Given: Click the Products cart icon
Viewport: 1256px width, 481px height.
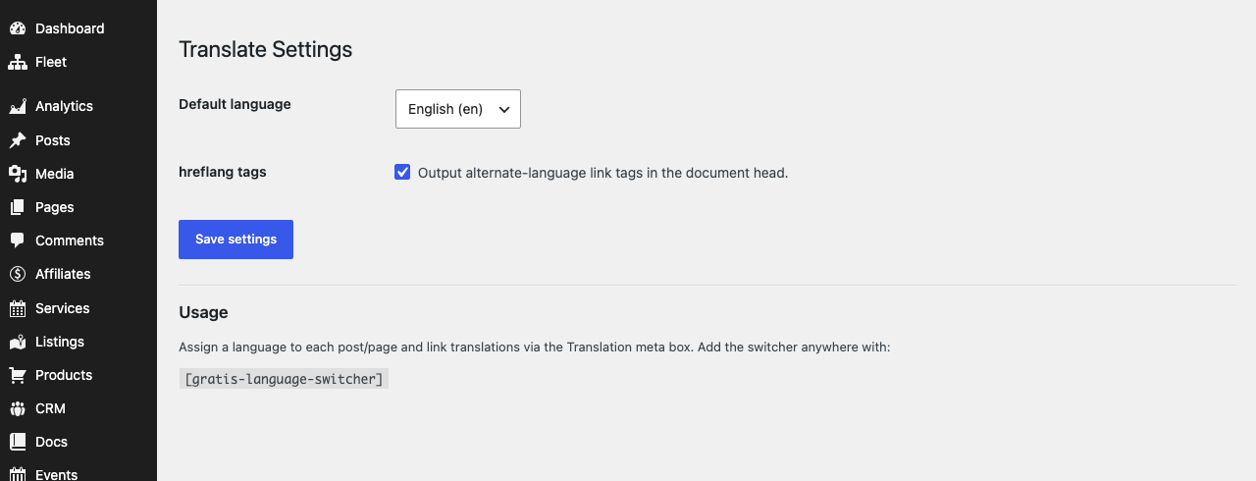Looking at the screenshot, I should tap(18, 375).
